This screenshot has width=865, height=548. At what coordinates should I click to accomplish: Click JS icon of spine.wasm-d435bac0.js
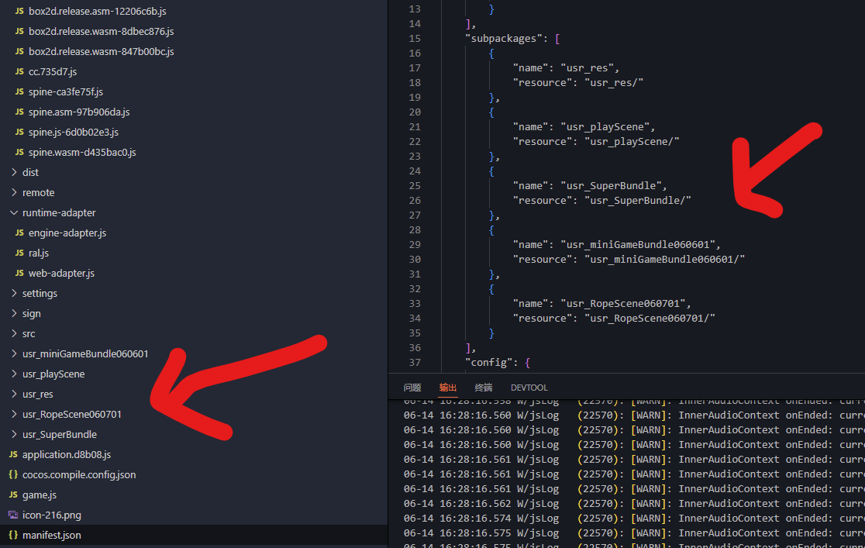[19, 153]
